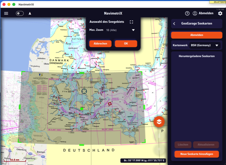226x165 pixels.
Task: Select left edge green handle
Action: coord(20,107)
